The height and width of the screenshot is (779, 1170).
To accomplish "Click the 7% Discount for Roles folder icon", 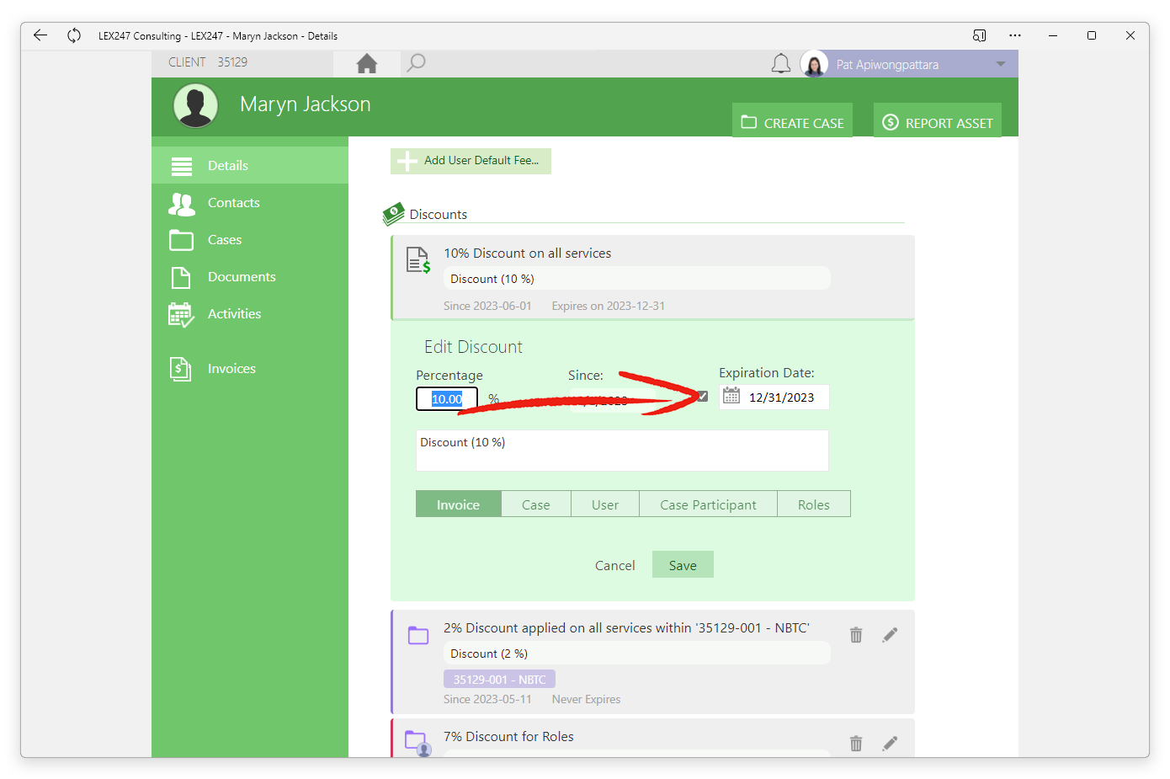I will (x=418, y=743).
